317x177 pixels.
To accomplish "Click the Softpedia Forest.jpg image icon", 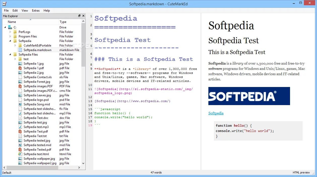I will (20, 82).
